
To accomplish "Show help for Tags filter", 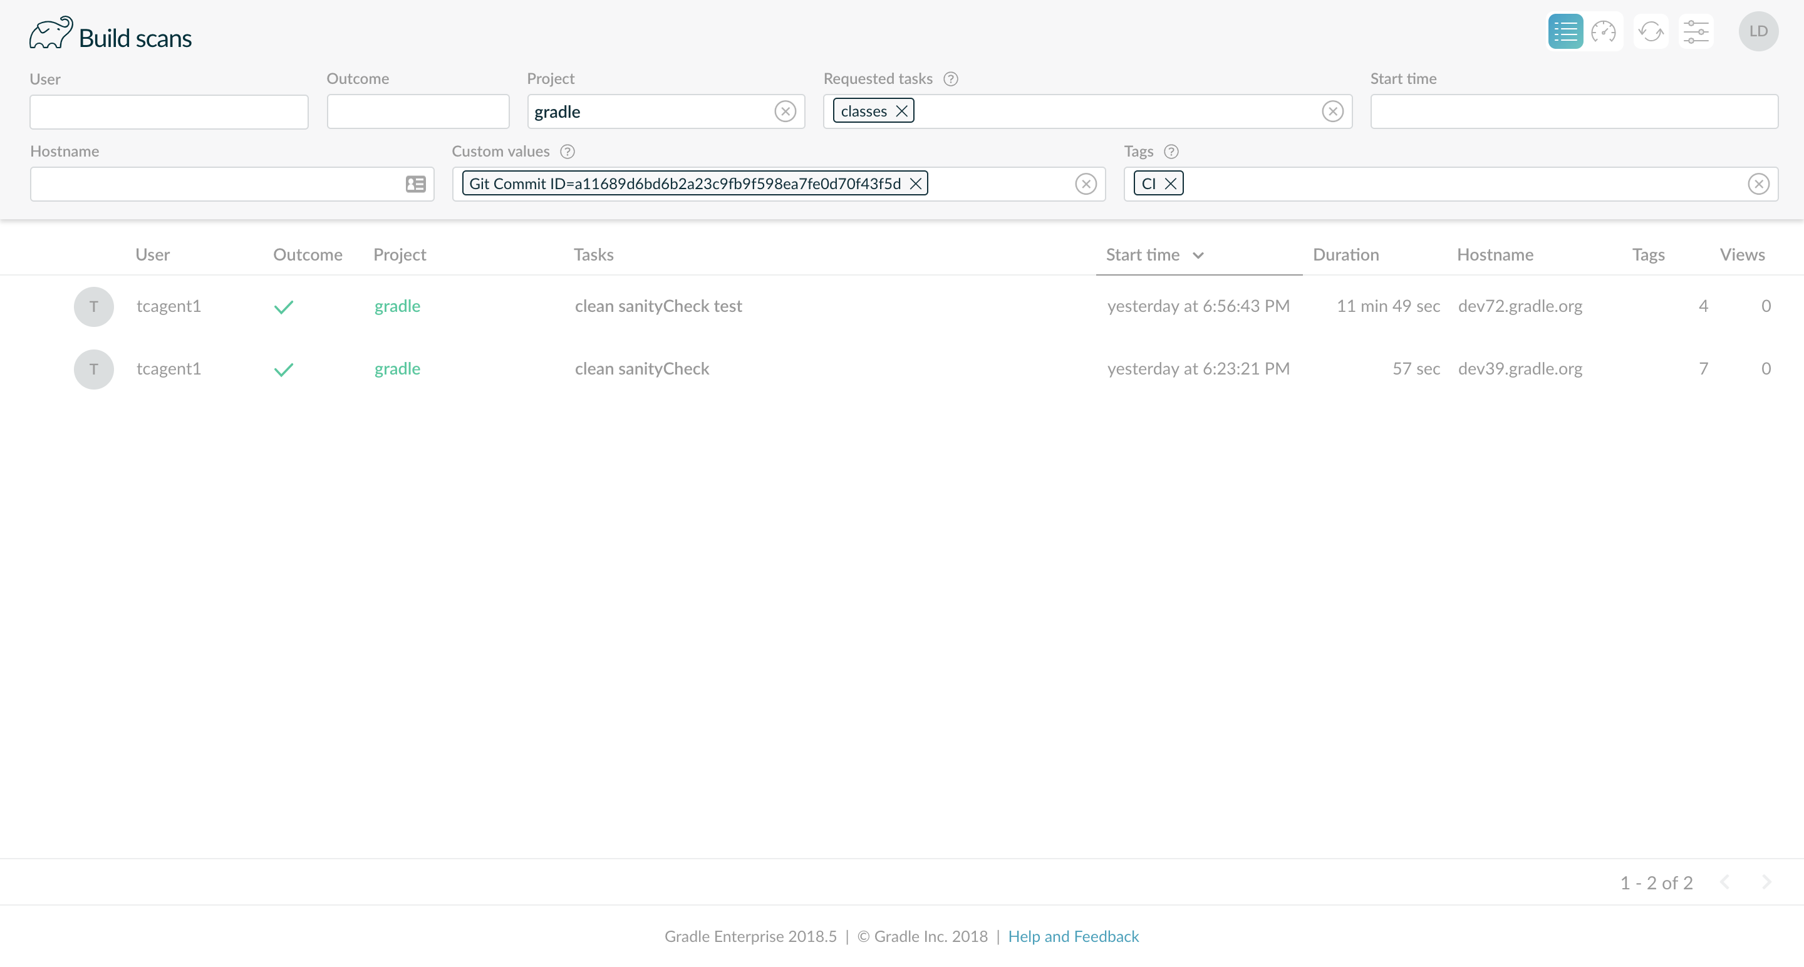I will click(x=1171, y=152).
